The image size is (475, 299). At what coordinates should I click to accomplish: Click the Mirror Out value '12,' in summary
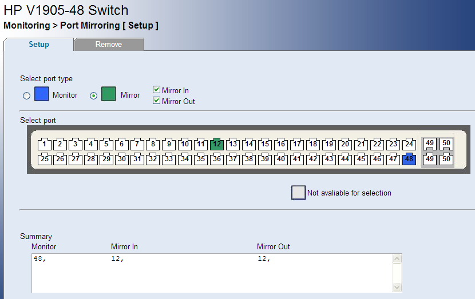point(264,259)
